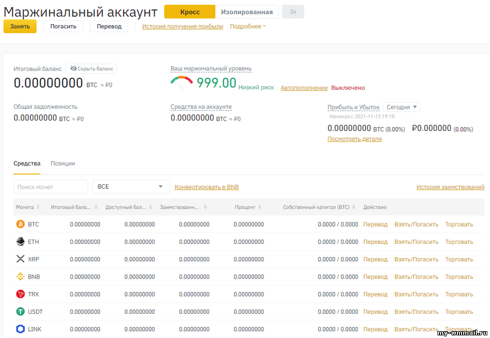Click Конвертировать в BNB link
Image resolution: width=490 pixels, height=338 pixels.
[x=207, y=187]
